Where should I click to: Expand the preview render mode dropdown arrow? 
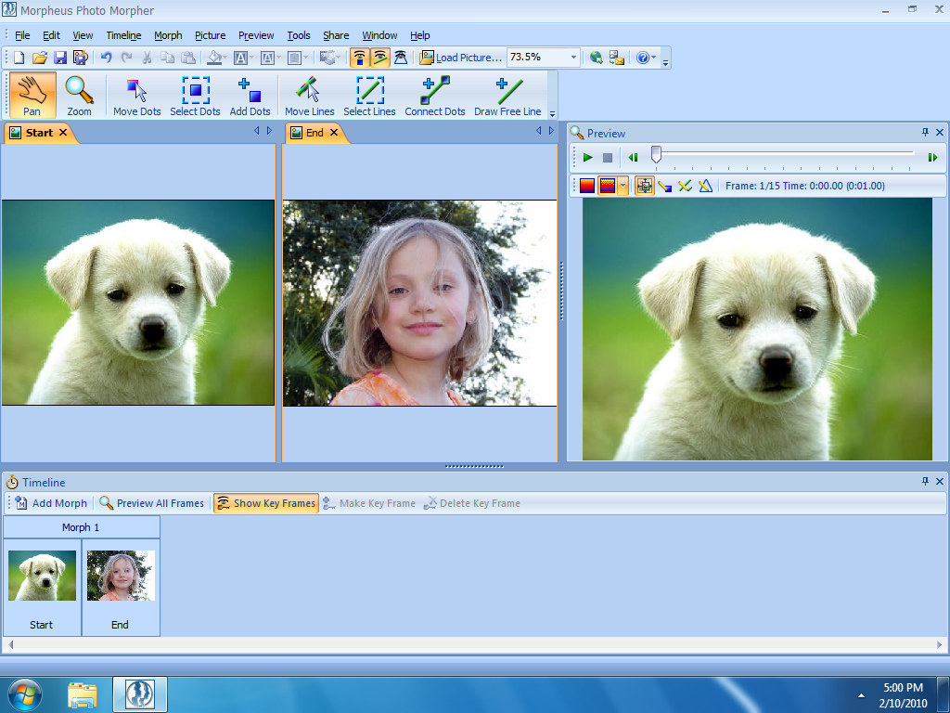point(623,186)
